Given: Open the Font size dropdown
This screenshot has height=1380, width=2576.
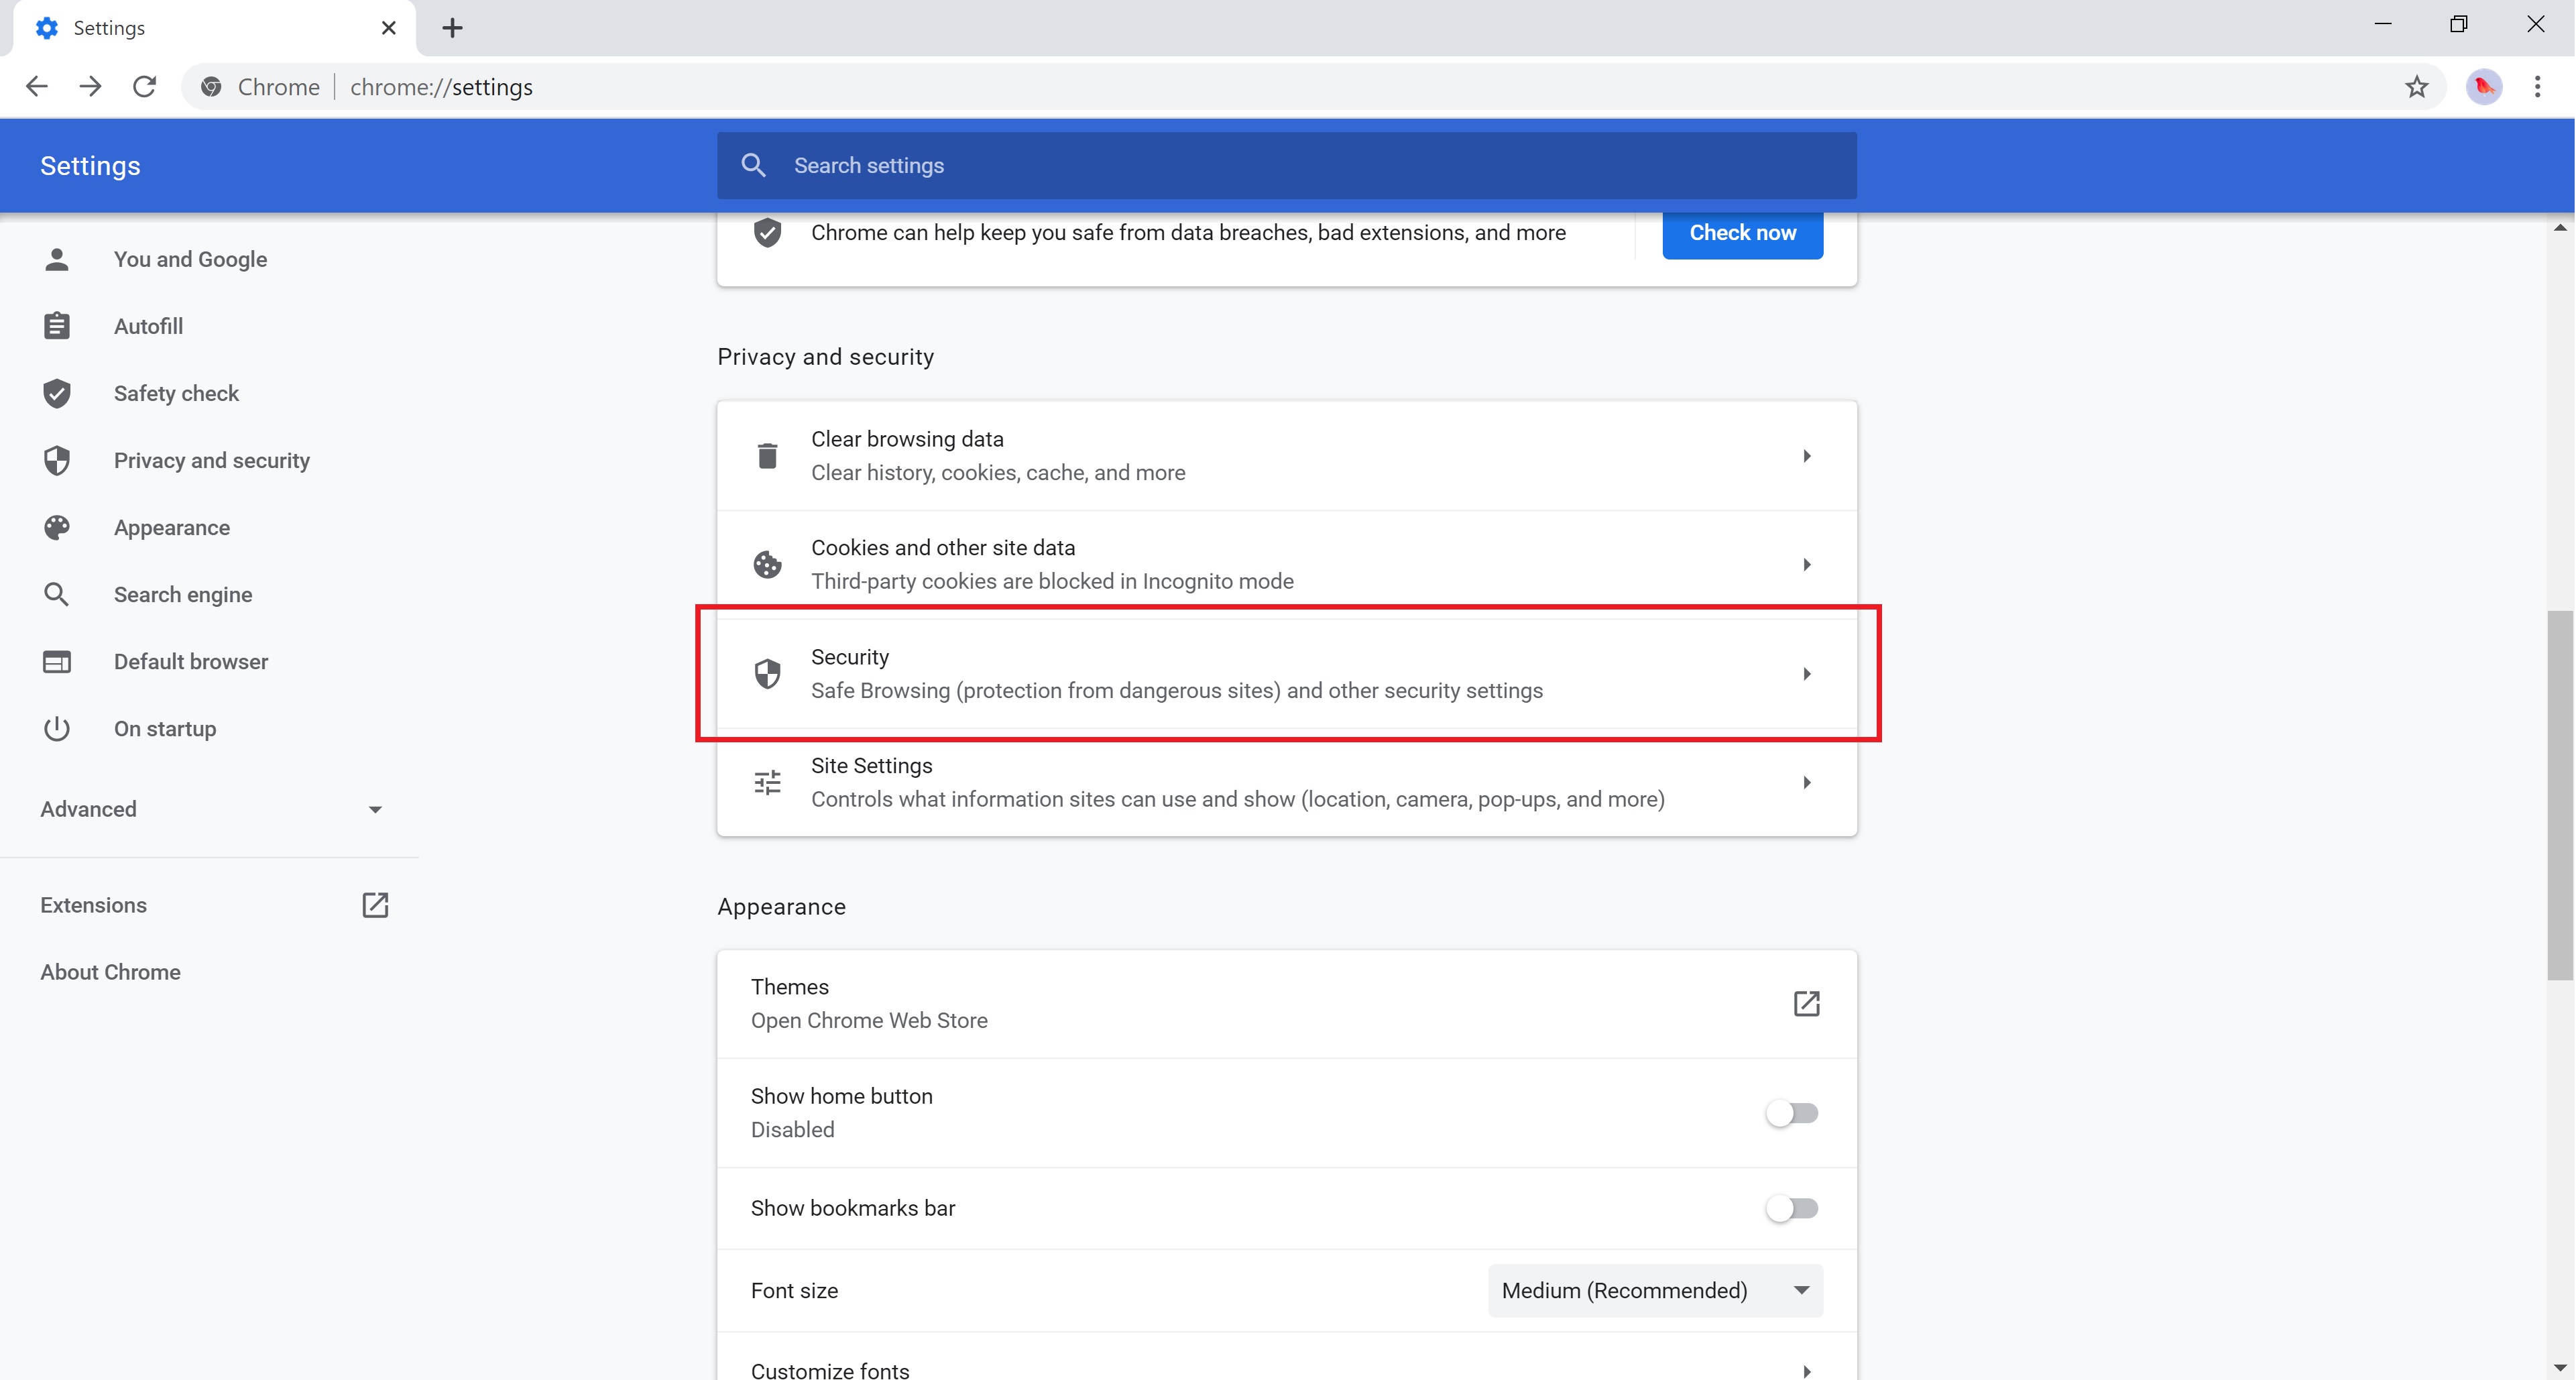Looking at the screenshot, I should point(1655,1290).
